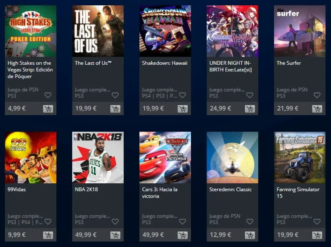Add The Last of Us to cart
The height and width of the screenshot is (247, 331).
(x=115, y=109)
